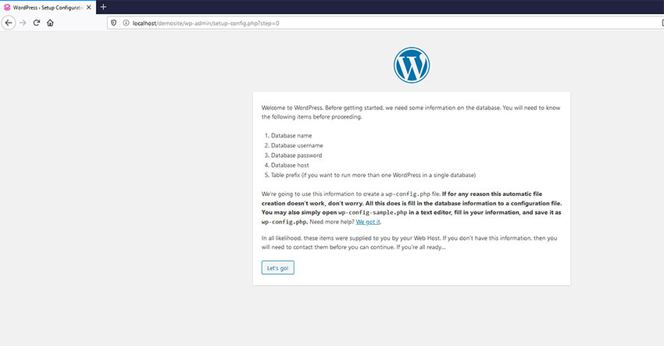Click the favicon on the WordPress tab
This screenshot has height=346, width=664.
[x=8, y=7]
